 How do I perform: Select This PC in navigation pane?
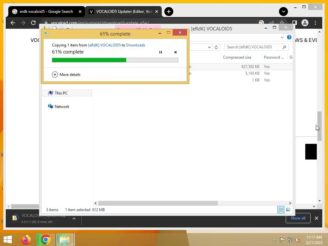click(x=67, y=93)
